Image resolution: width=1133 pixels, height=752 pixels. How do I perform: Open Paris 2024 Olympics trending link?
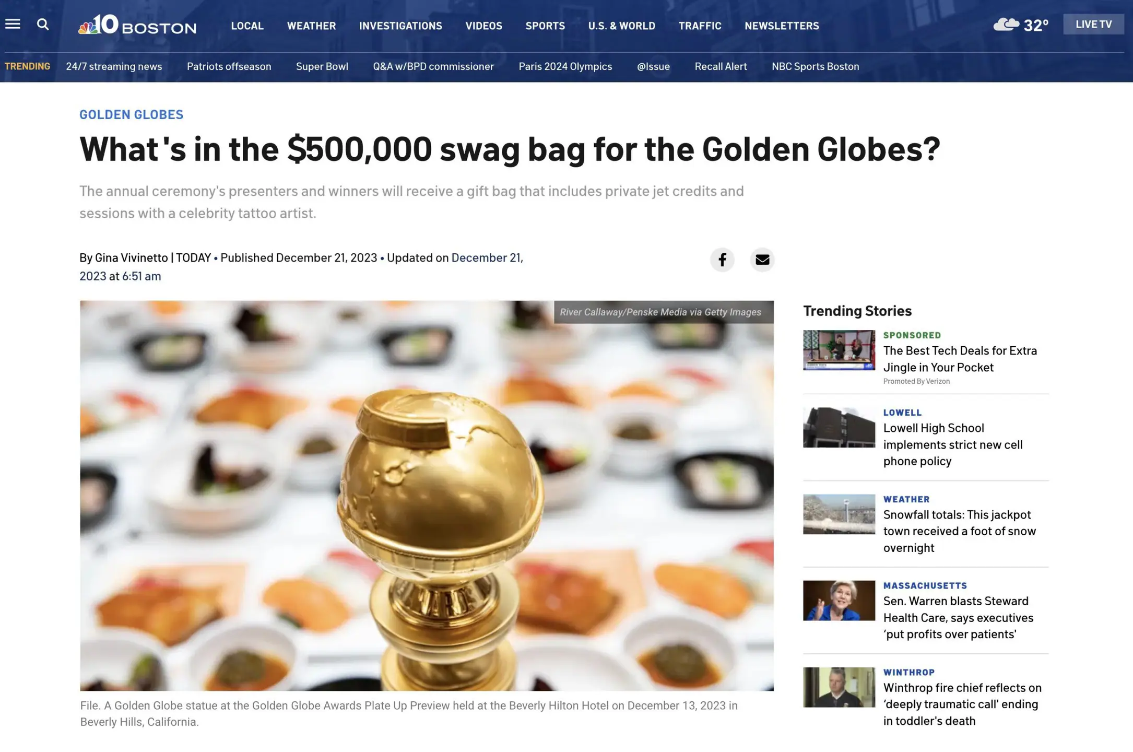[x=565, y=66]
